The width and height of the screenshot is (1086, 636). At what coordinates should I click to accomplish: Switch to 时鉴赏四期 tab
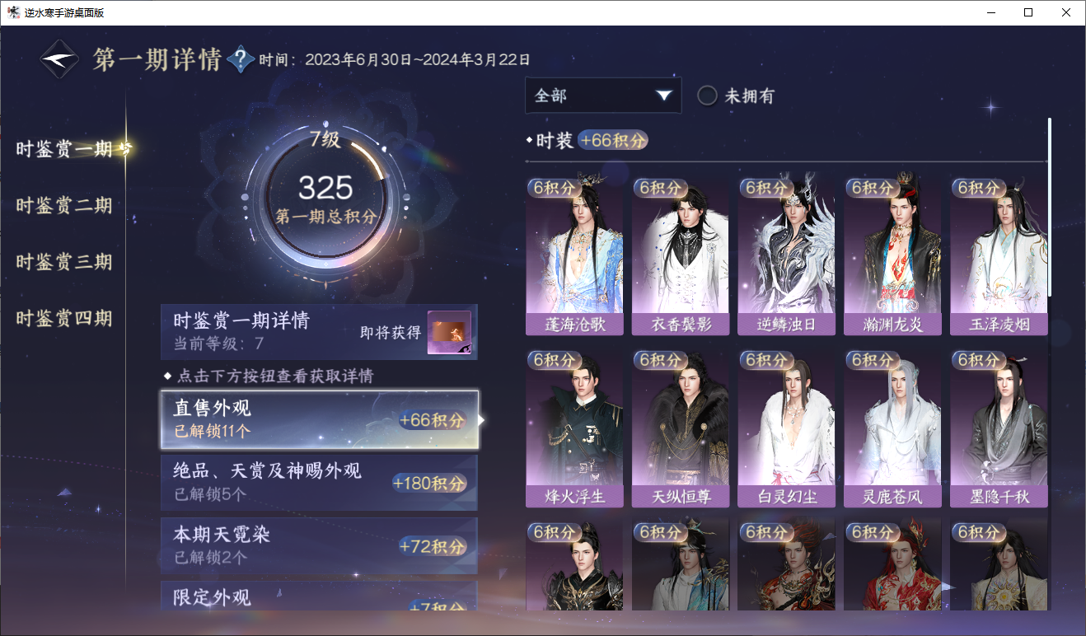tap(64, 318)
